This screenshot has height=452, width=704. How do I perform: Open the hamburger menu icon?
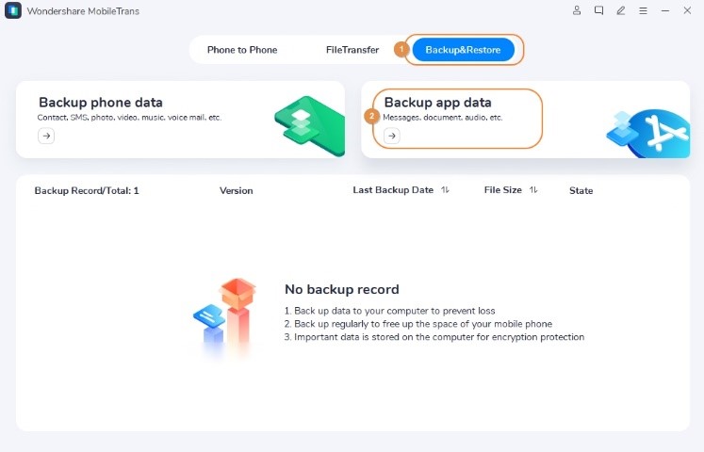click(x=643, y=10)
